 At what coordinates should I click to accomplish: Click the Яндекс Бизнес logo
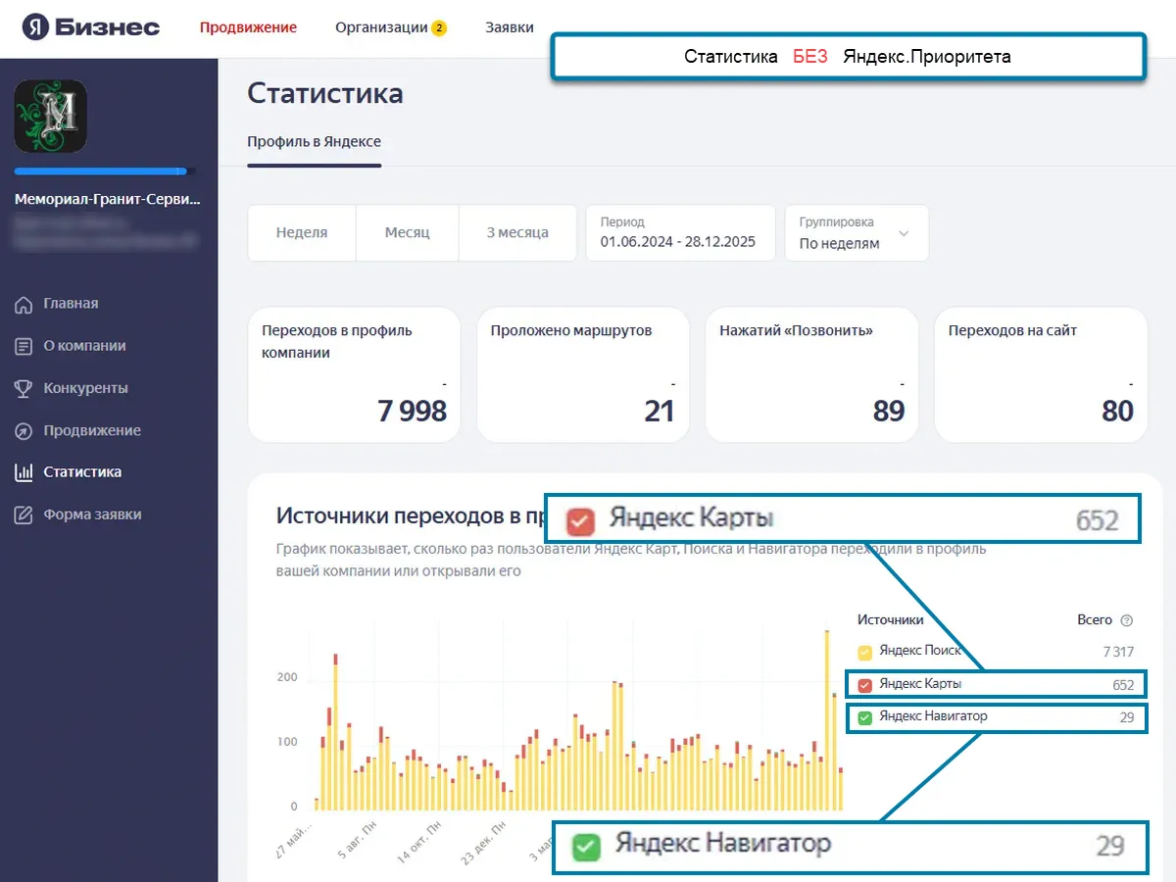pyautogui.click(x=91, y=27)
